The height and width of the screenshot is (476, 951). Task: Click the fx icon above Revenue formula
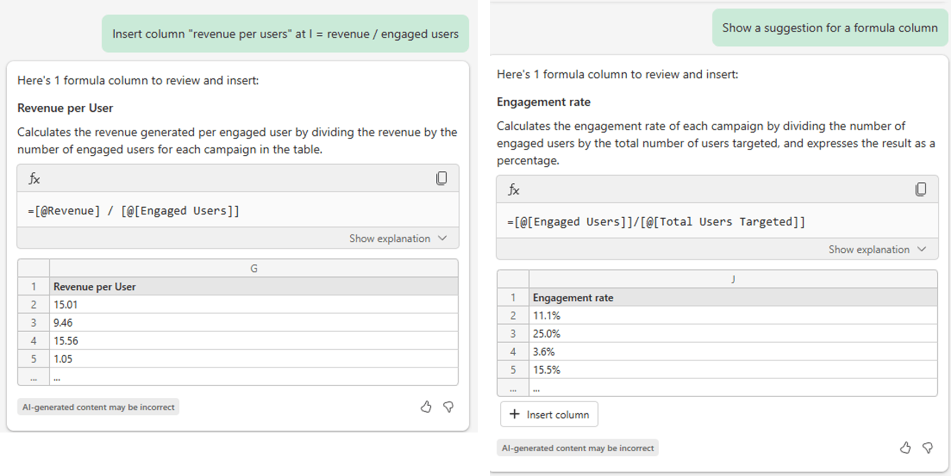point(34,178)
